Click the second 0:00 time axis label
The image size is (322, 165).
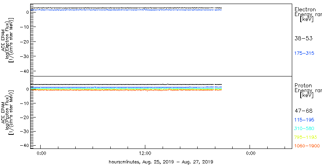pos(251,153)
